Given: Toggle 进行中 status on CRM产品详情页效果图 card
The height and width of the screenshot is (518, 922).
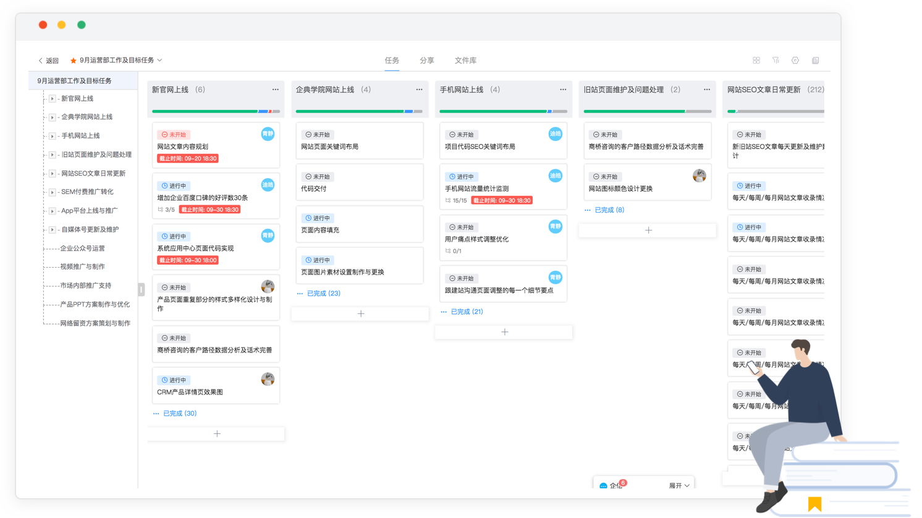Looking at the screenshot, I should (174, 380).
